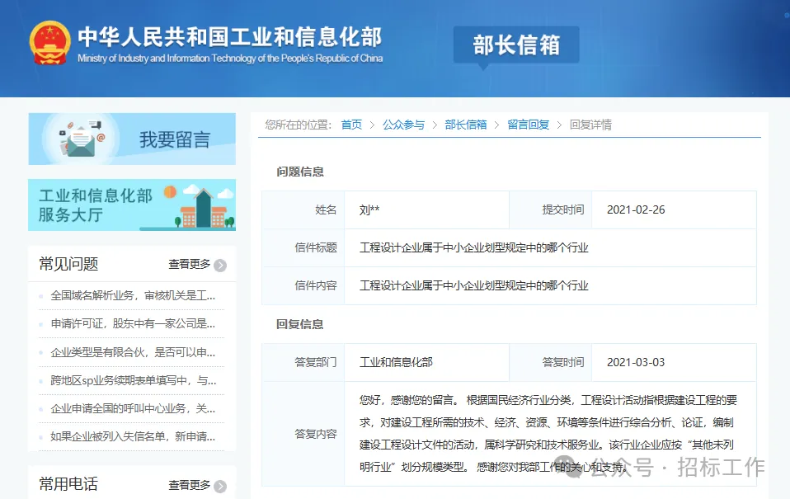
Task: Click the 常见问题 heading
Action: point(68,264)
